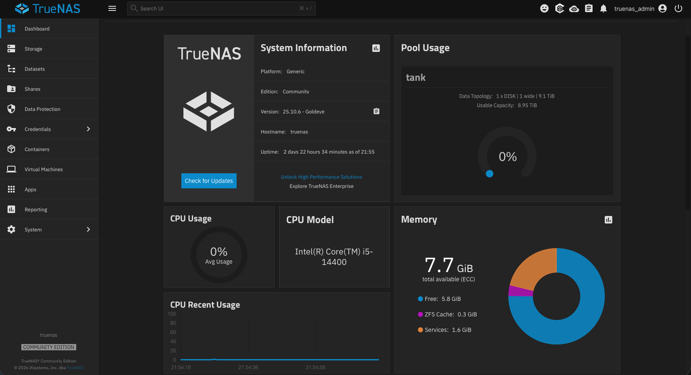Click the Hostname truenas value

coord(299,132)
